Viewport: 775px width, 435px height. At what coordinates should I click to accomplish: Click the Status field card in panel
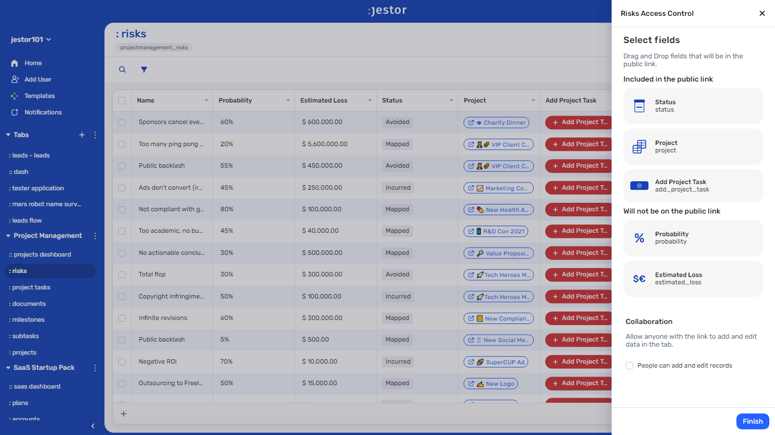693,106
